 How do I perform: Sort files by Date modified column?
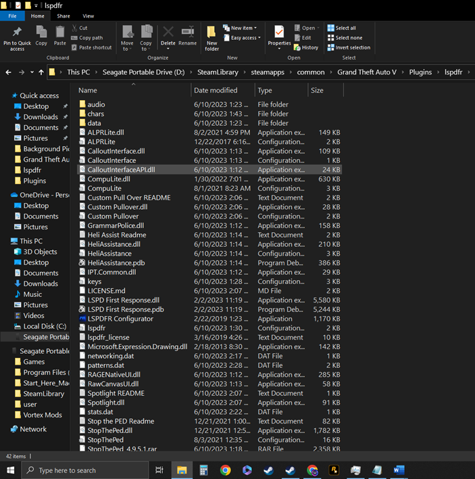(216, 90)
